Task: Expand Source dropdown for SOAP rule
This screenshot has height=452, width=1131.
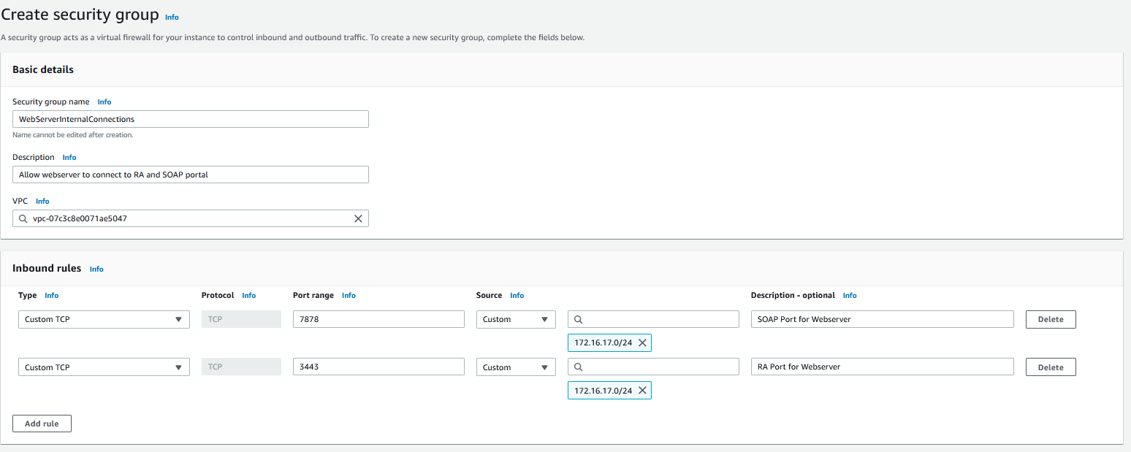Action: (515, 319)
